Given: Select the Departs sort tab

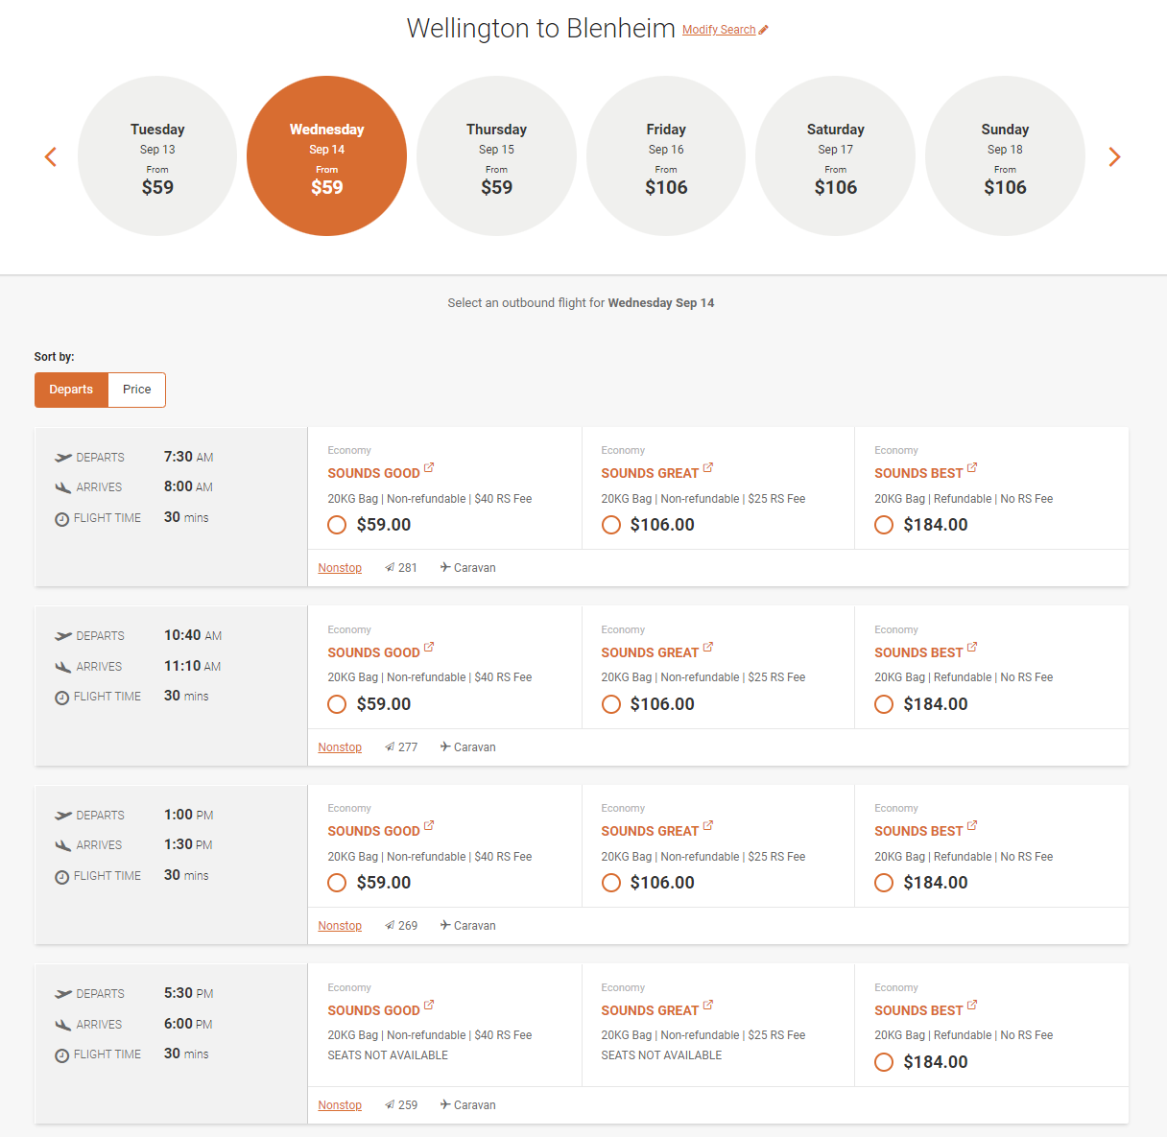Looking at the screenshot, I should [70, 390].
